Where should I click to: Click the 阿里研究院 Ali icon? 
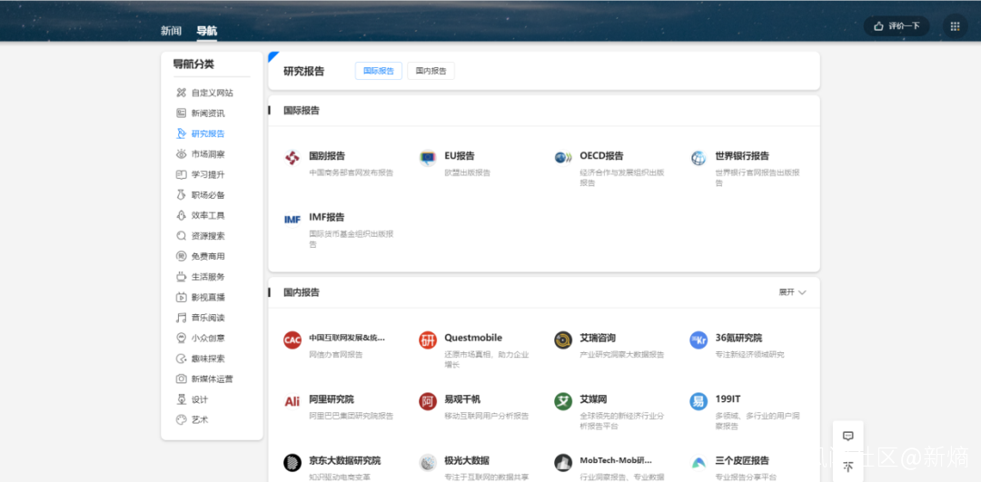[292, 401]
